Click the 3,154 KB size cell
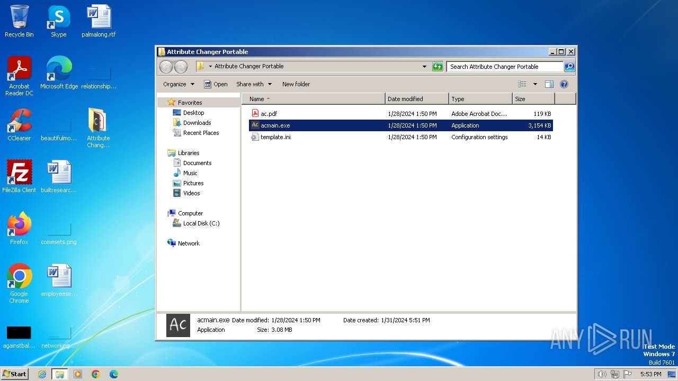The image size is (678, 381). click(539, 125)
